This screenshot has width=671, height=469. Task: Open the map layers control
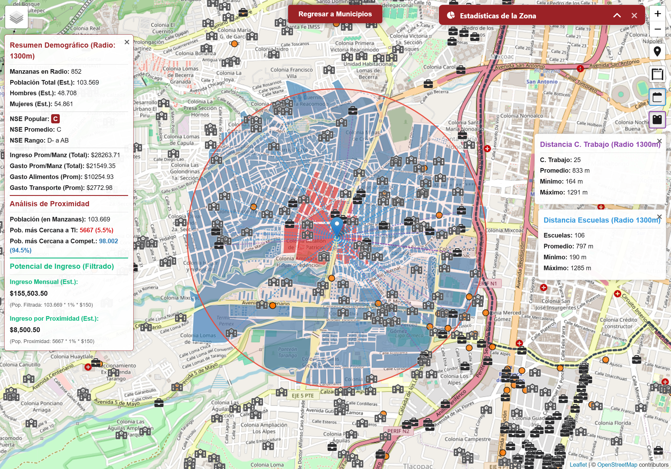click(x=16, y=17)
